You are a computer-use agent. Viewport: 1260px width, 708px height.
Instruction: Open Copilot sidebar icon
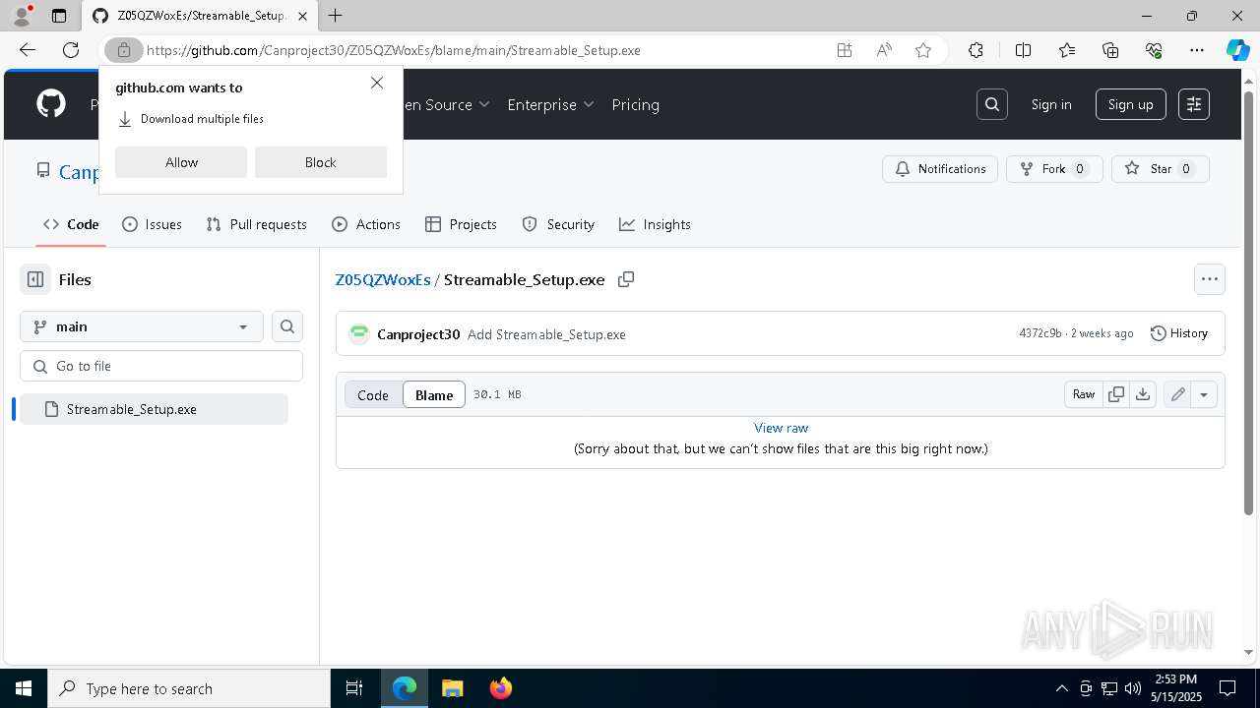point(1237,50)
